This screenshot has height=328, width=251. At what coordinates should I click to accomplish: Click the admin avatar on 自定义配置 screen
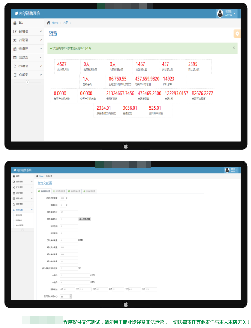pyautogui.click(x=227, y=170)
